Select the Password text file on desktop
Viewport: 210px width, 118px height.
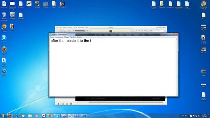(21, 16)
